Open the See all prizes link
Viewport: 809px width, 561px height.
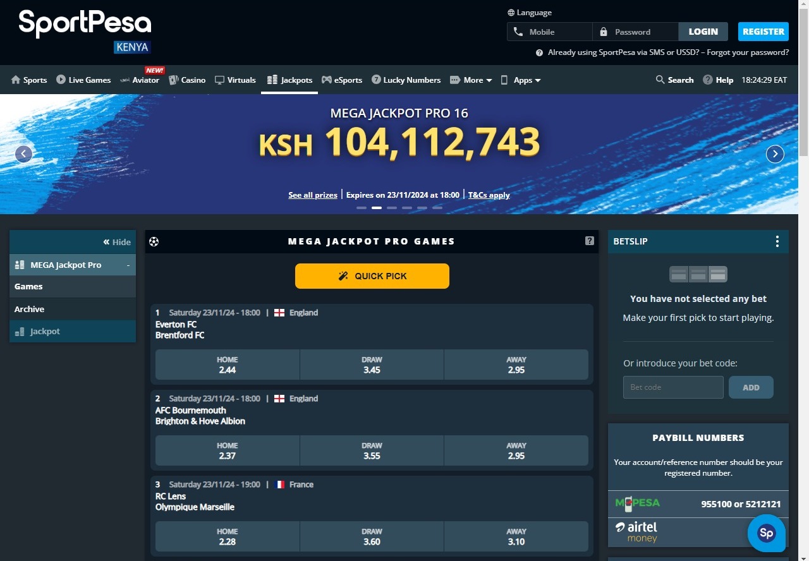(313, 195)
